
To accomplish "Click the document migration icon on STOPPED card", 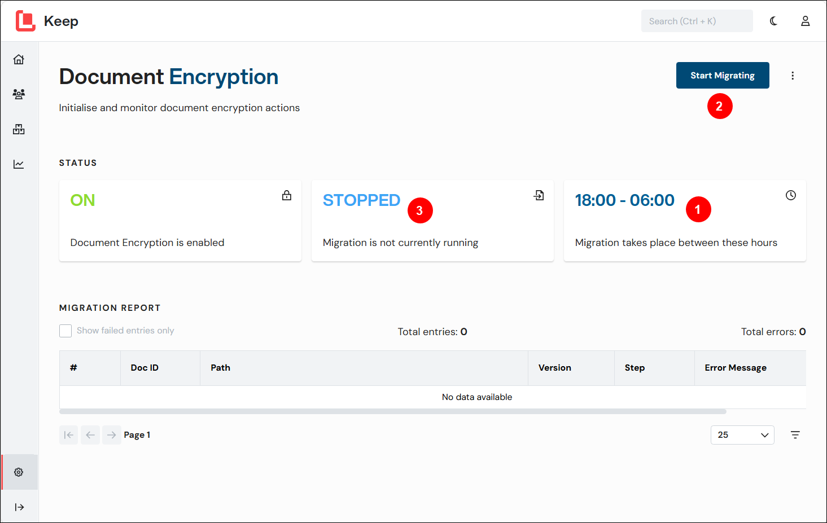I will [x=539, y=195].
